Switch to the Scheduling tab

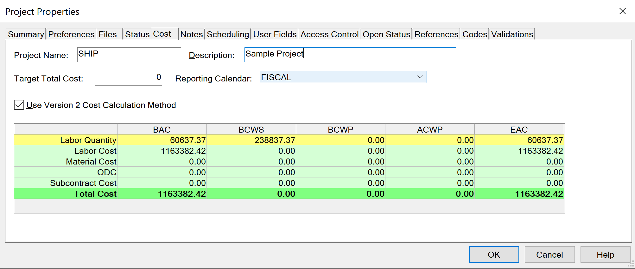pos(228,34)
